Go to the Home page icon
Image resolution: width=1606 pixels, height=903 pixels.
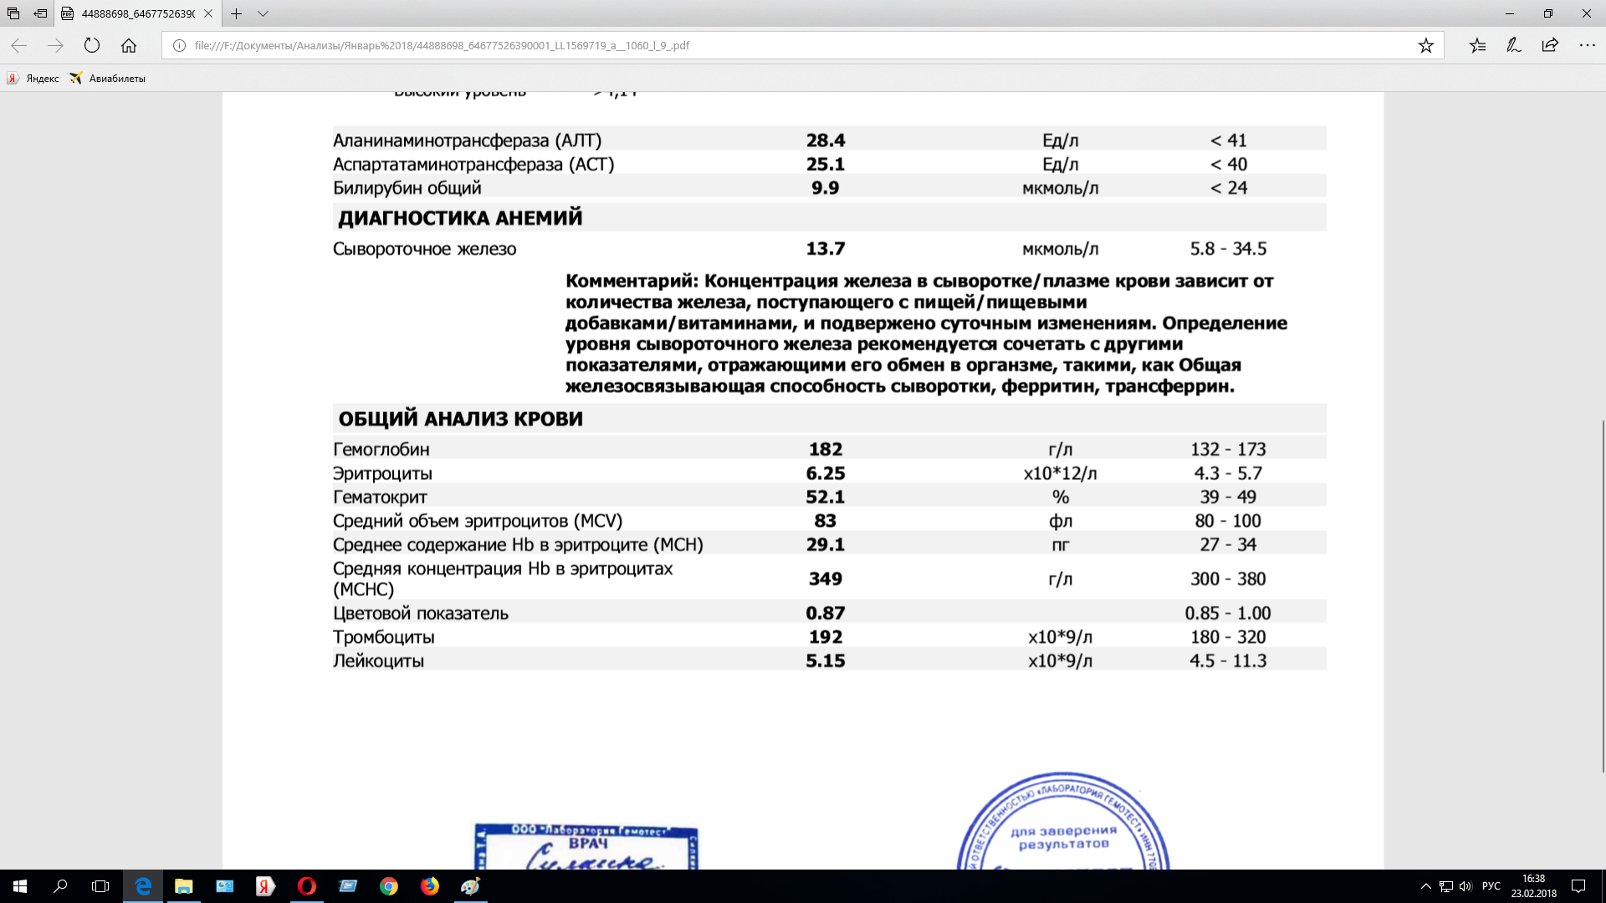click(x=128, y=45)
